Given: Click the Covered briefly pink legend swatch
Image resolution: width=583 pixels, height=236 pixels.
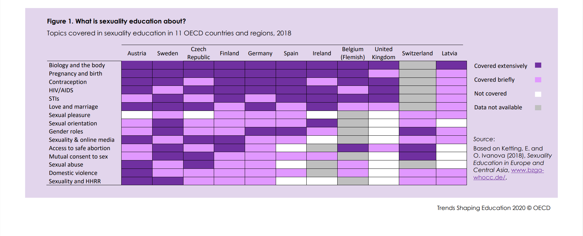Looking at the screenshot, I should click(538, 80).
